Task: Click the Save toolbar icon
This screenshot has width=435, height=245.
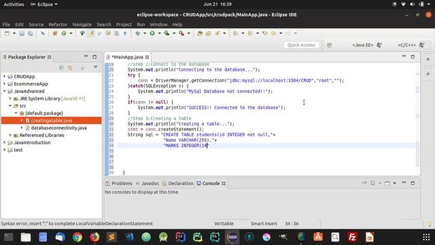Action: pos(22,33)
